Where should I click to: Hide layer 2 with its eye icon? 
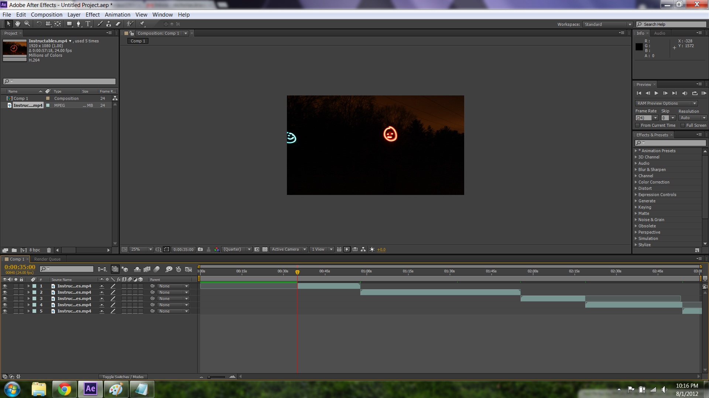pos(5,292)
